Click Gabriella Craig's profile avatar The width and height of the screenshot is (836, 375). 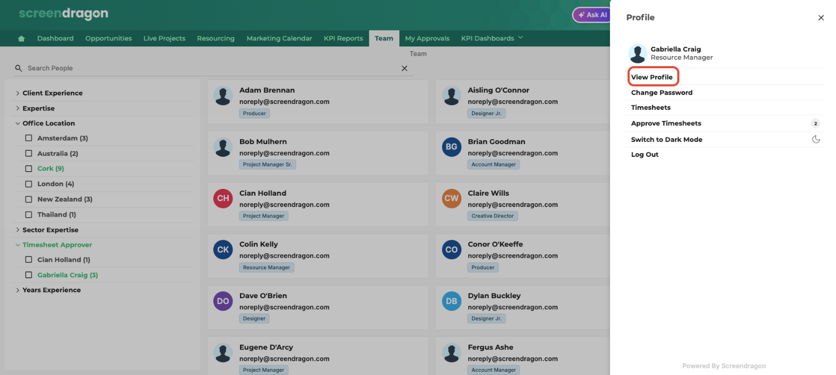tap(638, 53)
